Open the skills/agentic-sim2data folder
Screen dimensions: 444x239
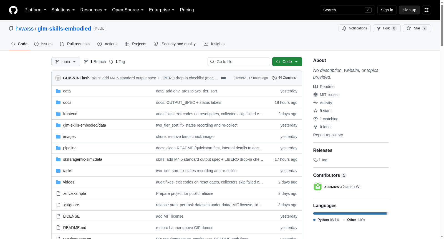pos(82,159)
